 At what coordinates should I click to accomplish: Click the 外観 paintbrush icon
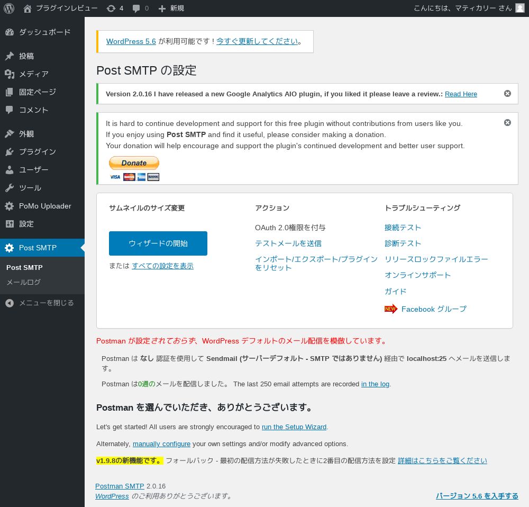(x=10, y=134)
